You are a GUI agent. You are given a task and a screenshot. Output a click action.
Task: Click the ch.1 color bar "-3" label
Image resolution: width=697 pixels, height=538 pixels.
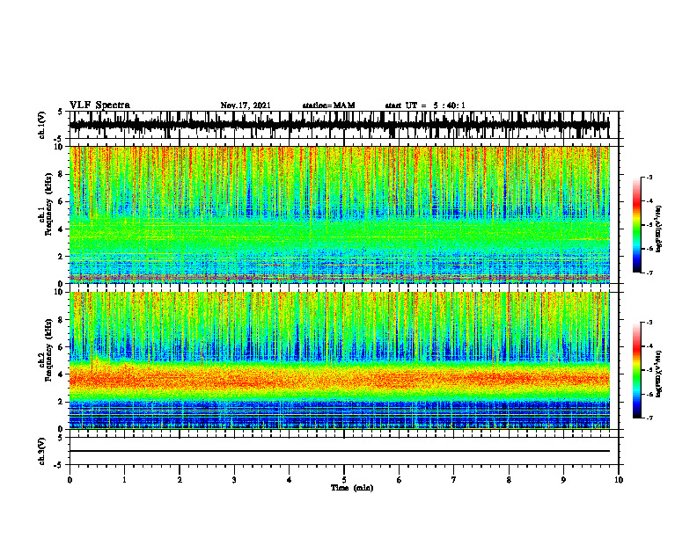[649, 177]
